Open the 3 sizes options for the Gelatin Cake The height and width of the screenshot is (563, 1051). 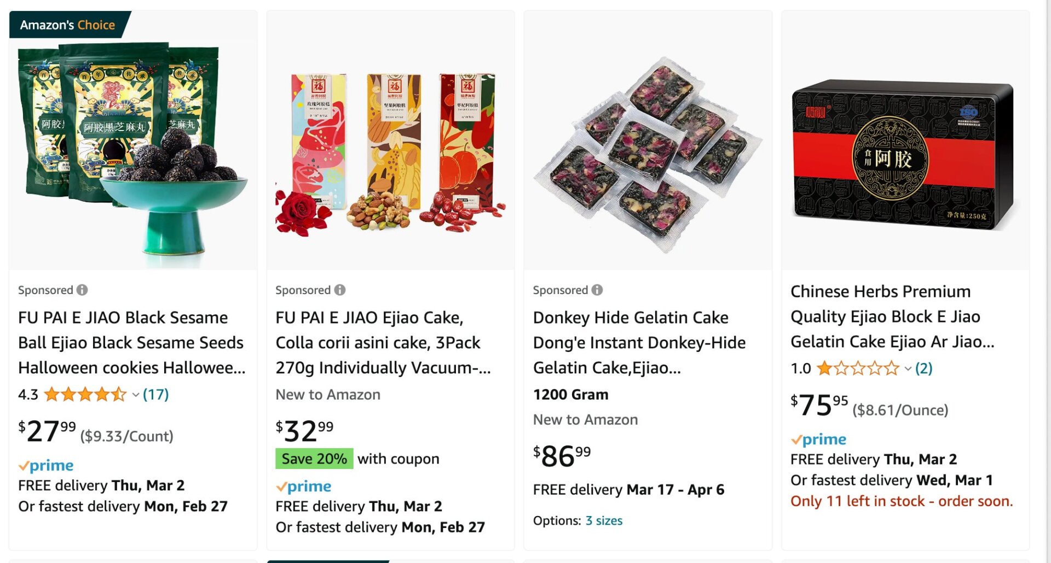(604, 520)
